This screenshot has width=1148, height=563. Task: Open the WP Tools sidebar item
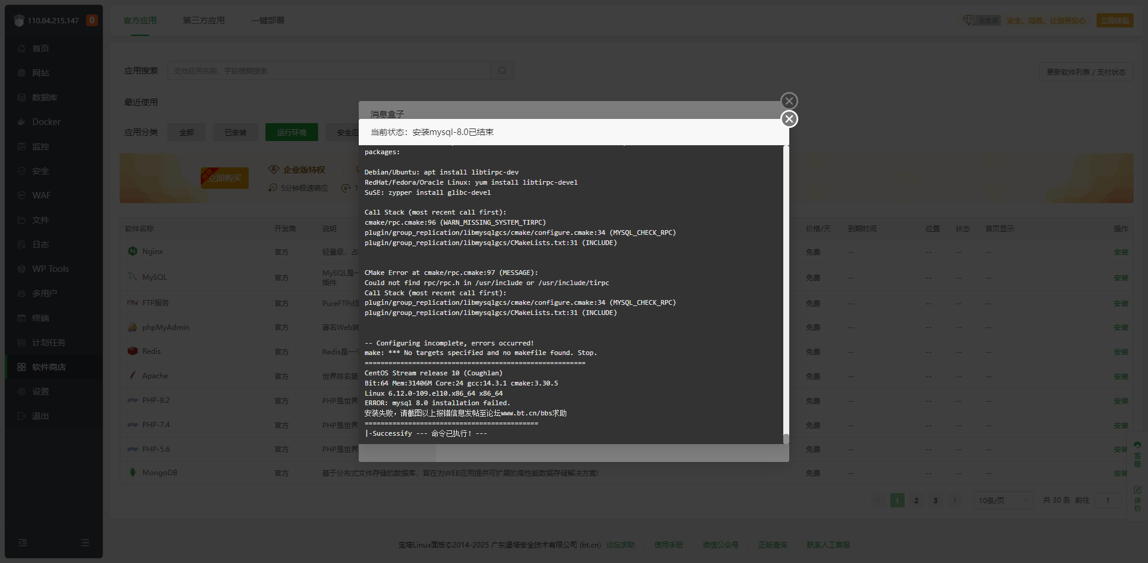point(54,269)
